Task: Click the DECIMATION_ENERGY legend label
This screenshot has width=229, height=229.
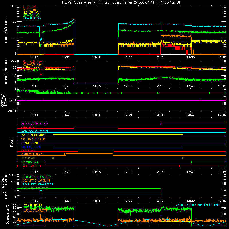Action: point(37,177)
